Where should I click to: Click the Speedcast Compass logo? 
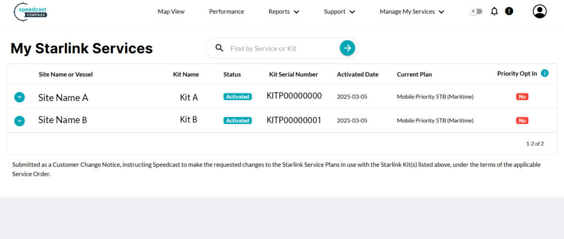pyautogui.click(x=30, y=12)
